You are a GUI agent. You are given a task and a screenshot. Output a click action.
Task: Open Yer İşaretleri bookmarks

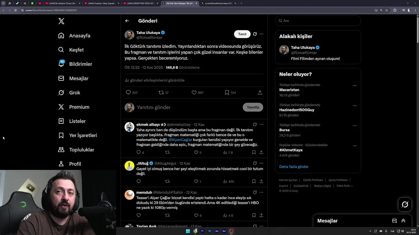[78, 135]
